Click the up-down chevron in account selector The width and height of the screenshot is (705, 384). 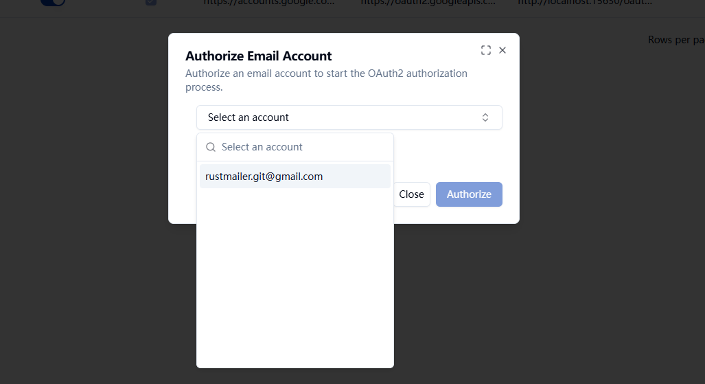(x=485, y=117)
